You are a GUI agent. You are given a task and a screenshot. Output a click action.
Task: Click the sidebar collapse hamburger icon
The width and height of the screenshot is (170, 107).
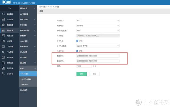click(x=9, y=8)
